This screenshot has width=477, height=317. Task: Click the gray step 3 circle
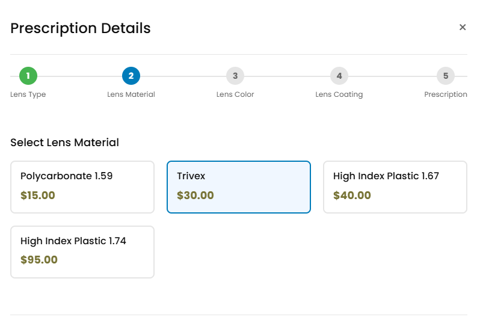tap(235, 76)
